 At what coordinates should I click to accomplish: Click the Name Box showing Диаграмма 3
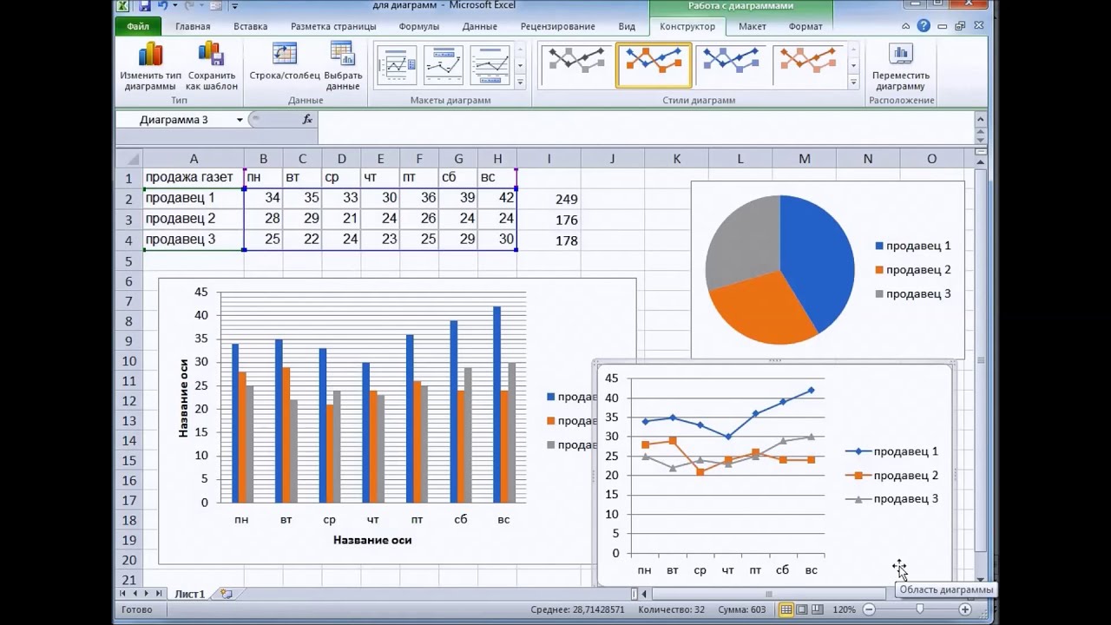174,120
